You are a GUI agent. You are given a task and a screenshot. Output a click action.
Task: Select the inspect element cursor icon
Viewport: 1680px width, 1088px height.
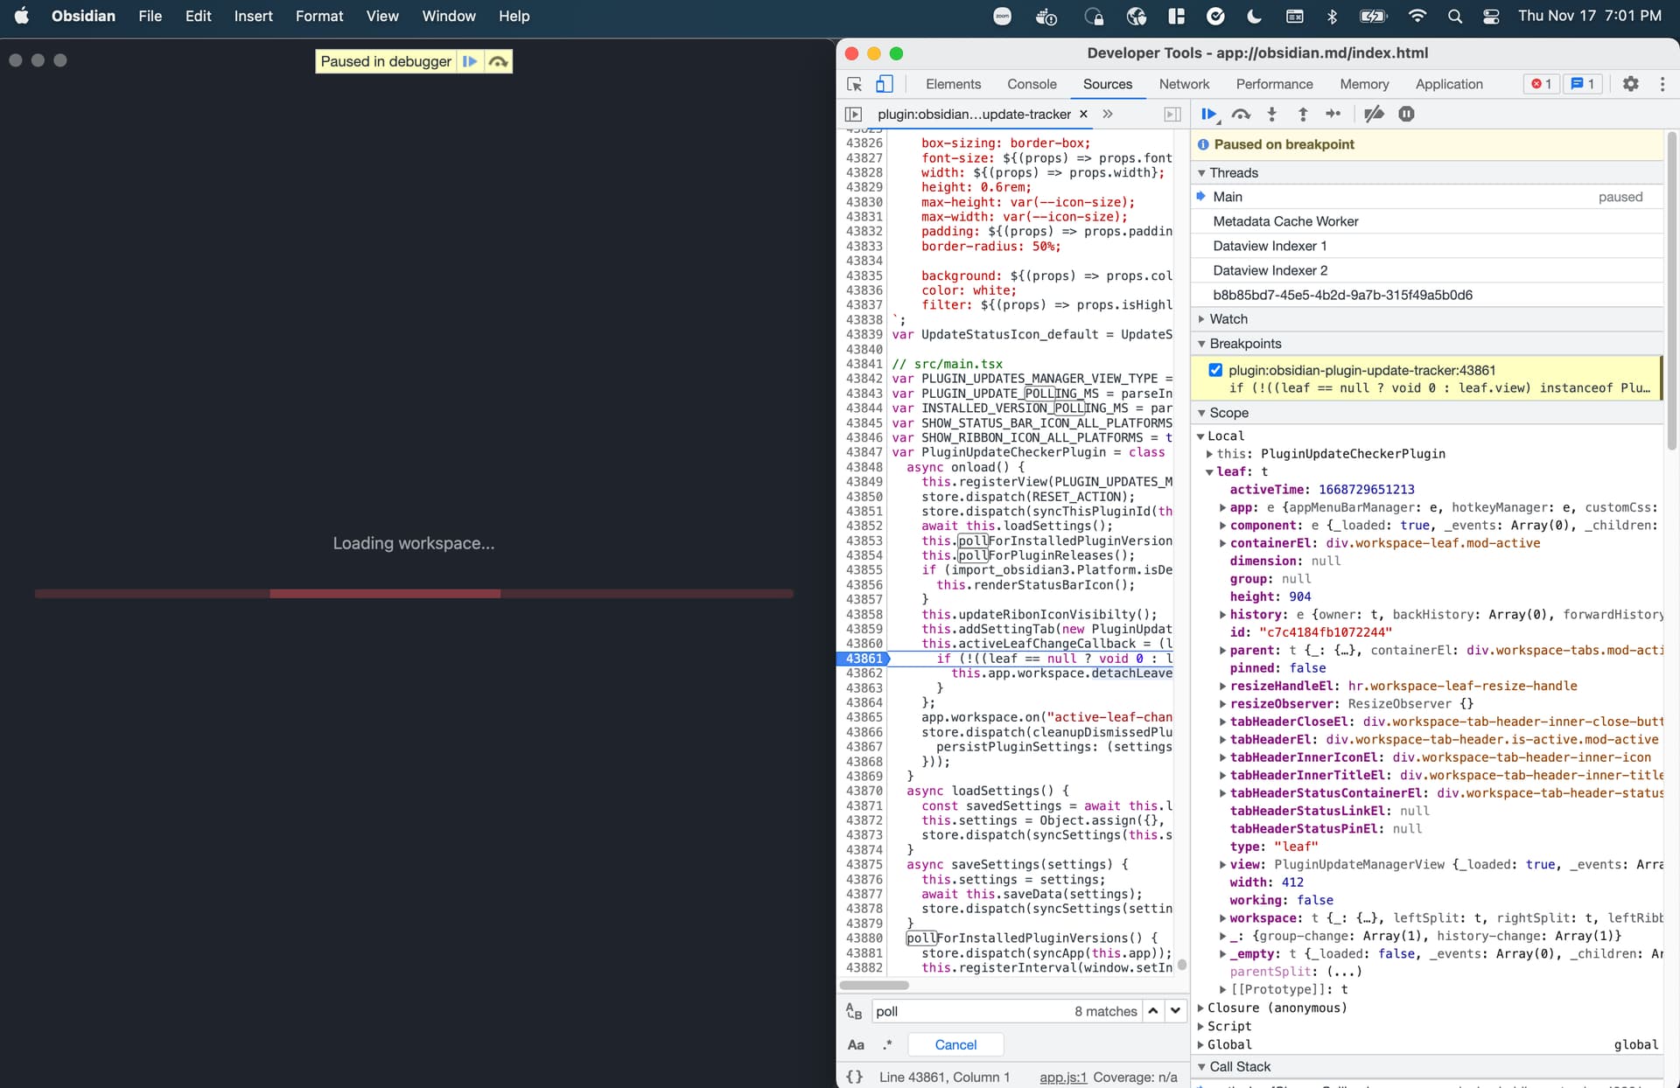[853, 84]
